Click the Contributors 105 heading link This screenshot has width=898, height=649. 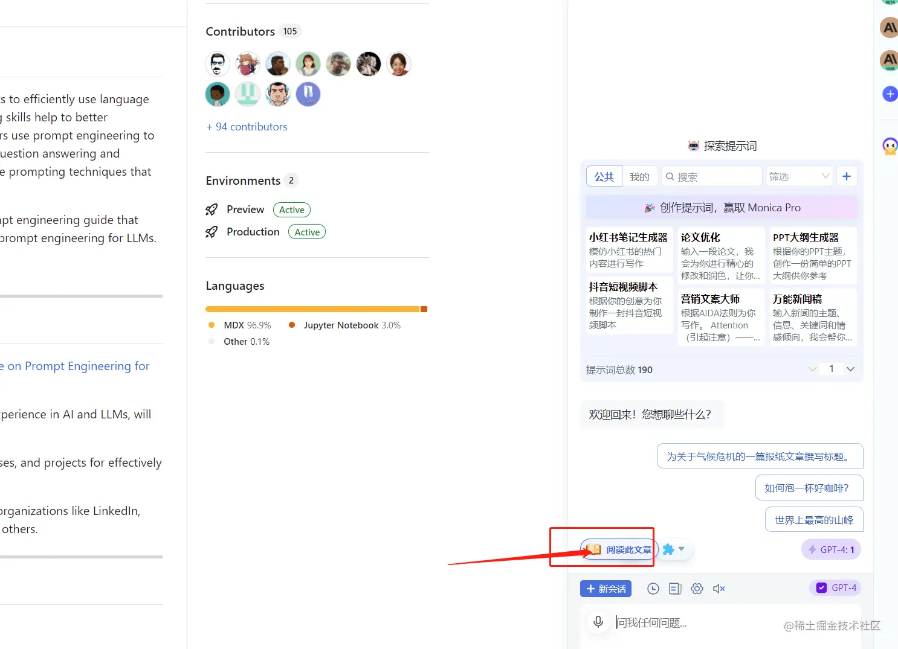point(253,31)
